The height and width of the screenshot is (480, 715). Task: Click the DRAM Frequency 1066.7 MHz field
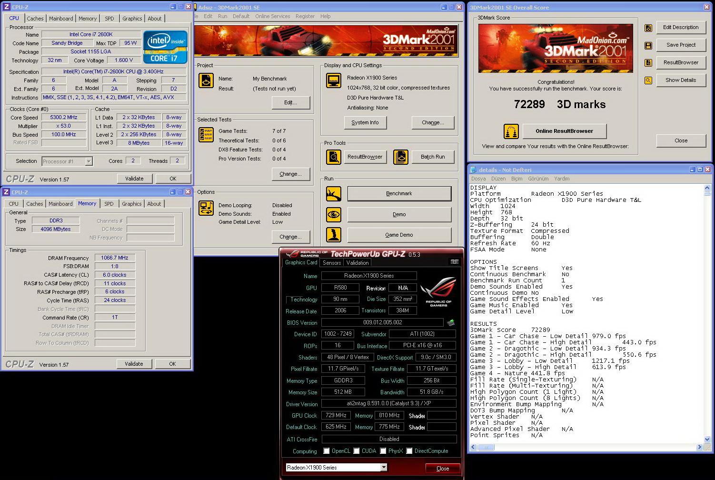pos(115,258)
